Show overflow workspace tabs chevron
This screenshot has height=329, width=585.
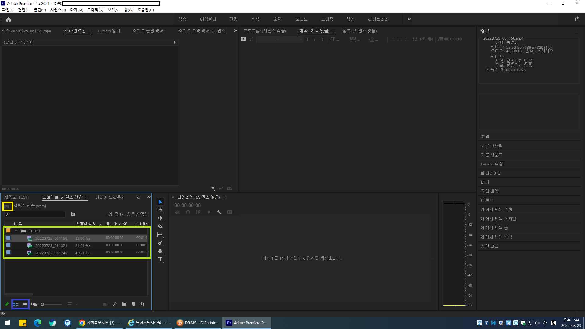click(x=409, y=19)
